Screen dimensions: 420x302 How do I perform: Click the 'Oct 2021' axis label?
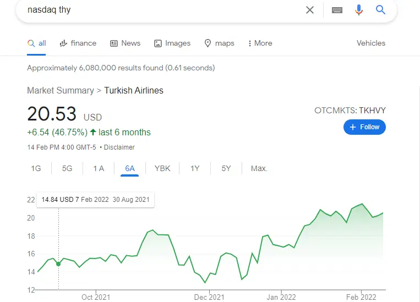[96, 297]
